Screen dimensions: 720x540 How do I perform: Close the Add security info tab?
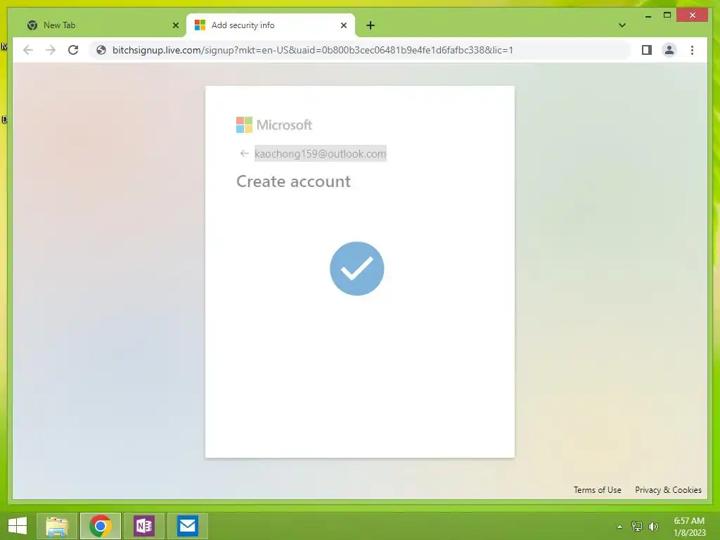click(x=343, y=25)
